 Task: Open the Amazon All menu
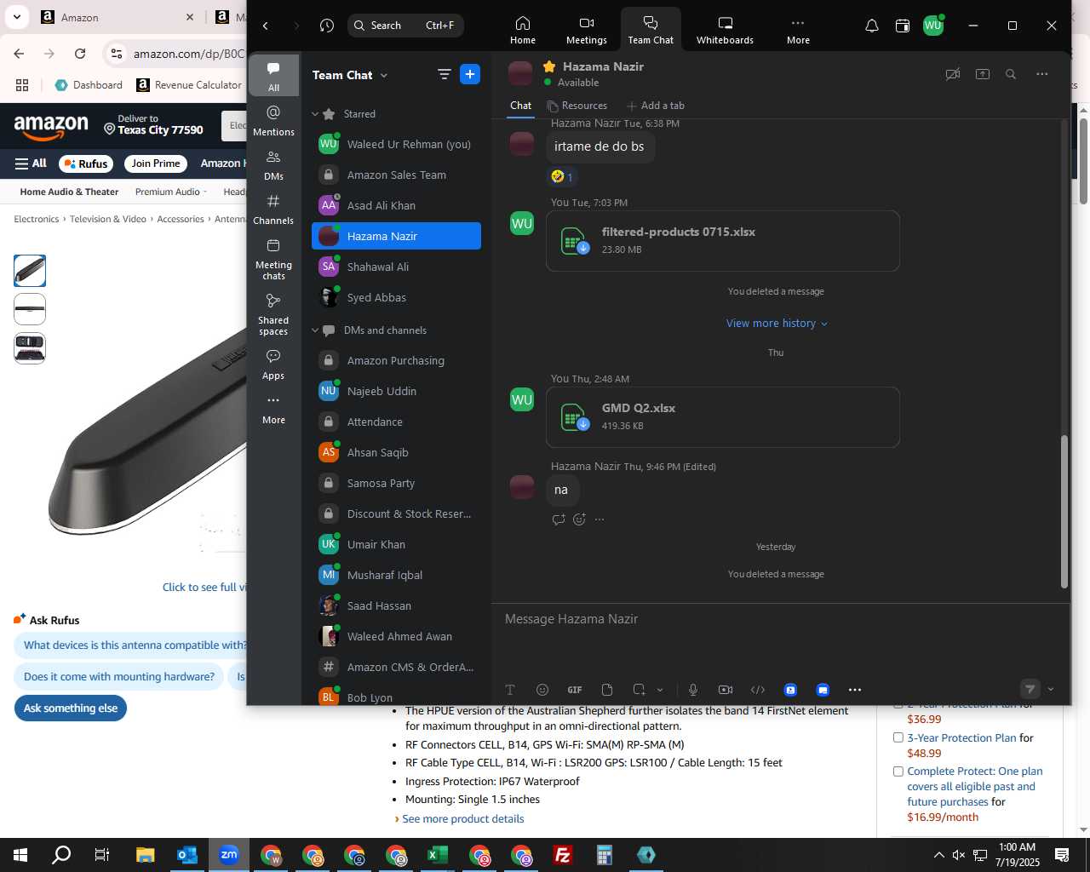point(31,163)
